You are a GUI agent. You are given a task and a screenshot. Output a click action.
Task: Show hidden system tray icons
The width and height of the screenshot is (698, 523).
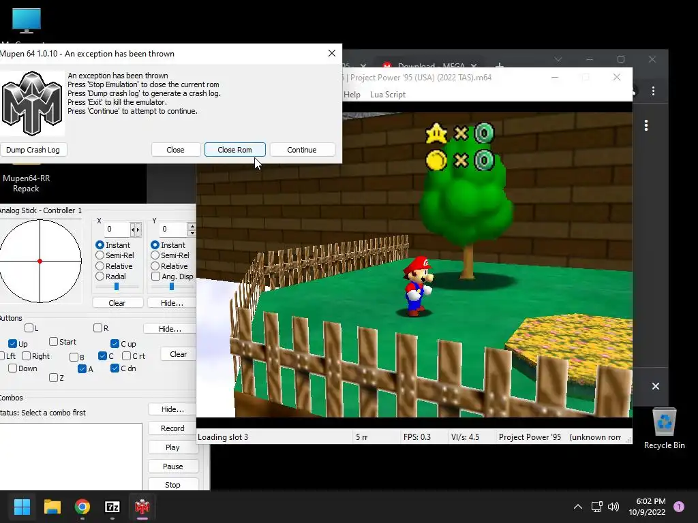click(x=578, y=507)
